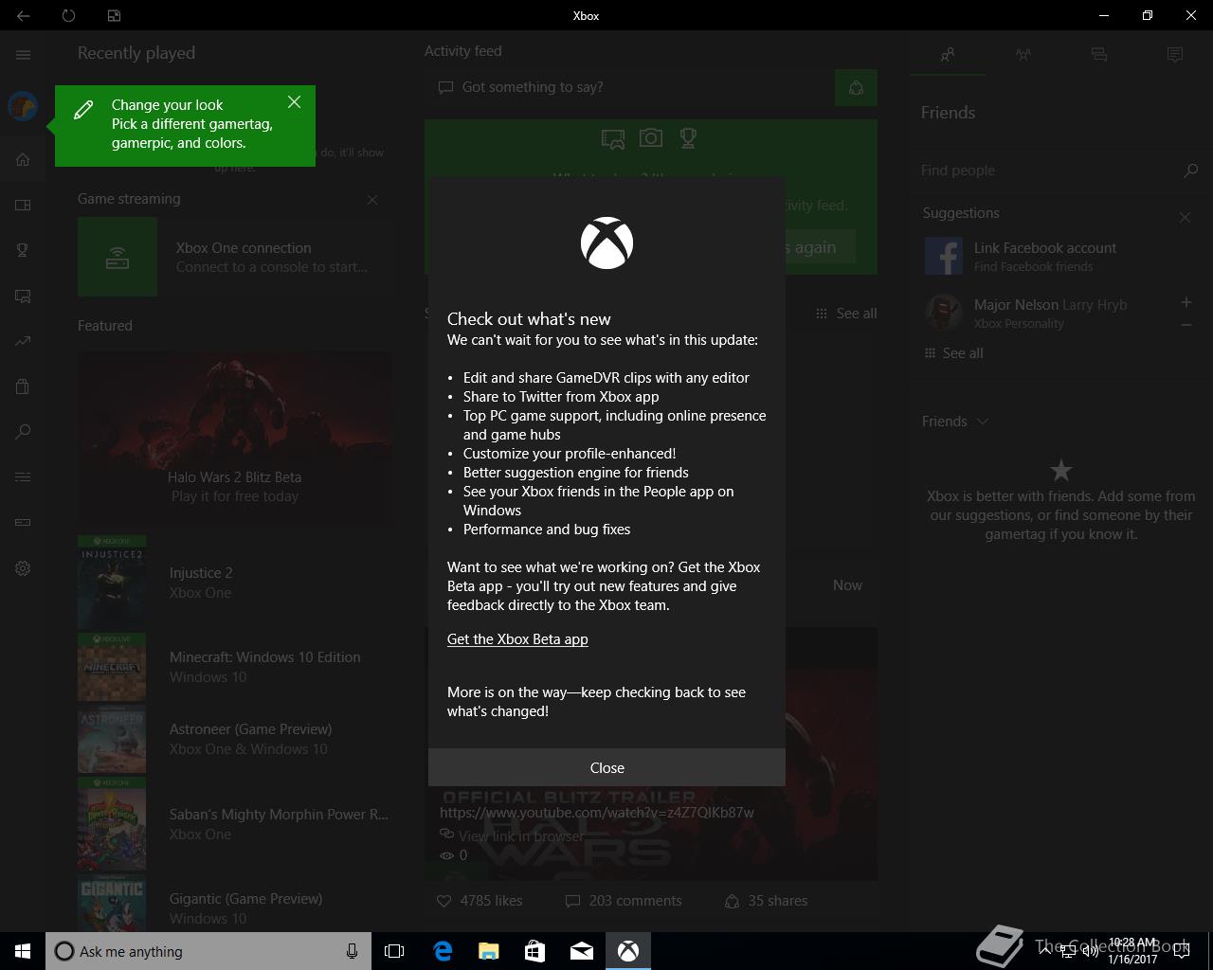
Task: Close the Game streaming section
Action: (372, 200)
